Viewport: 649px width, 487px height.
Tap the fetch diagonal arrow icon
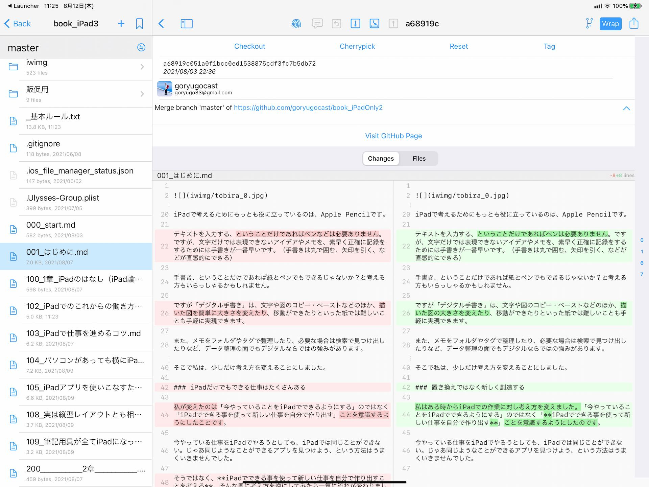click(374, 24)
